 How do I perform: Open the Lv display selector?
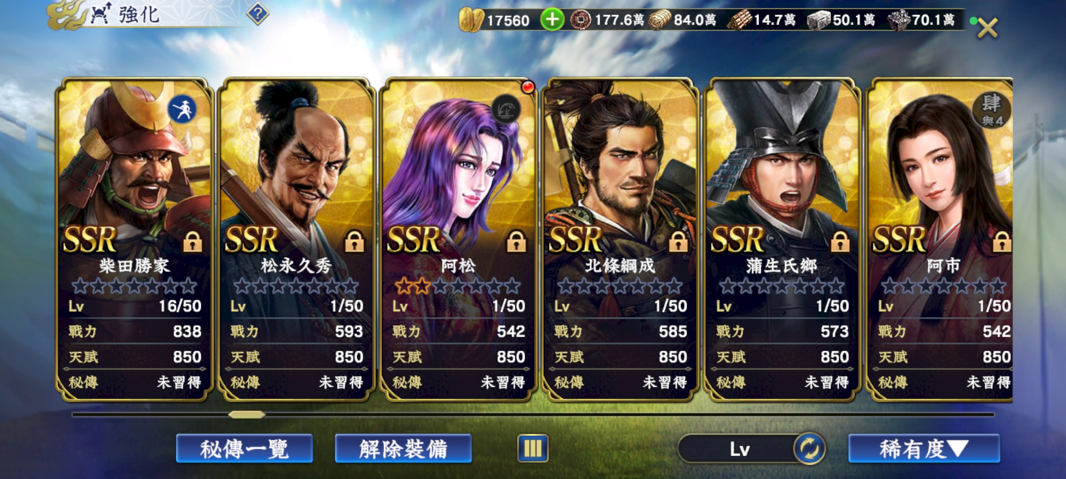coord(739,449)
